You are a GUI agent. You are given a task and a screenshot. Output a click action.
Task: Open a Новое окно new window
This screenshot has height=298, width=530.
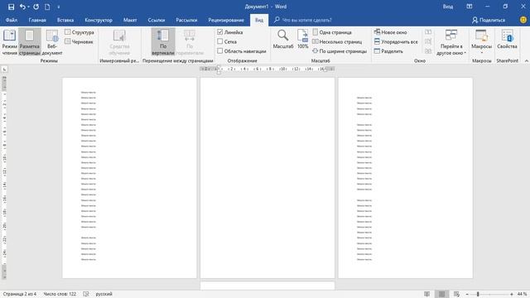pyautogui.click(x=391, y=32)
